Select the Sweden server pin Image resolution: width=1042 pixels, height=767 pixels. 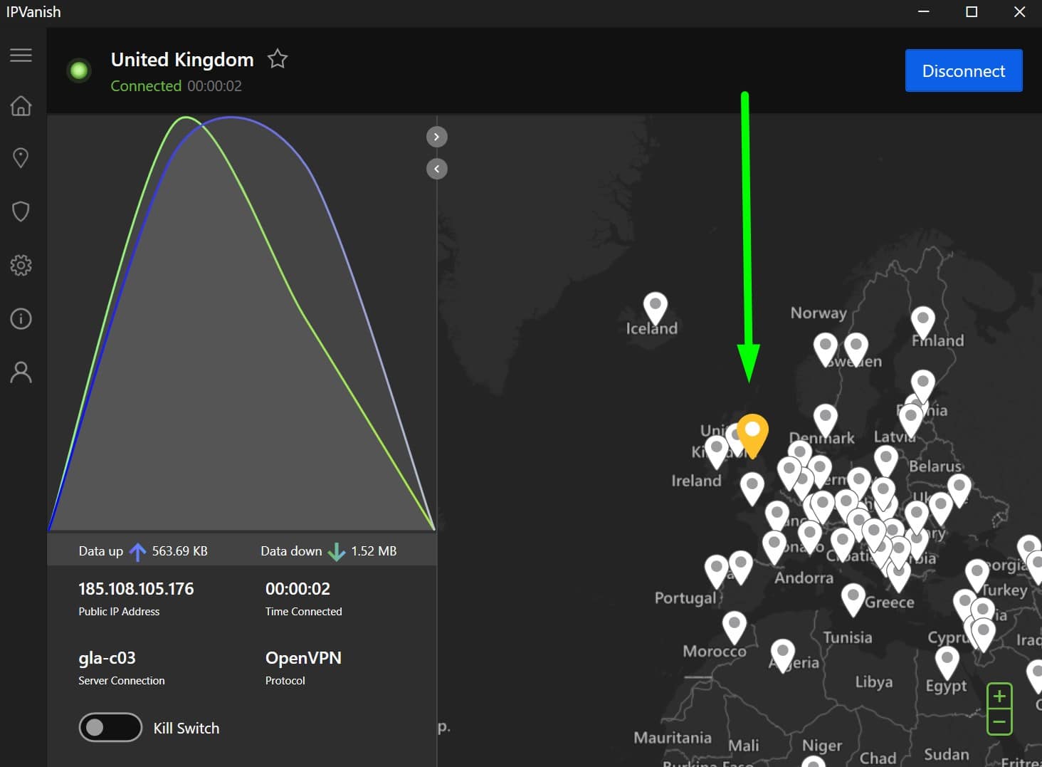856,349
